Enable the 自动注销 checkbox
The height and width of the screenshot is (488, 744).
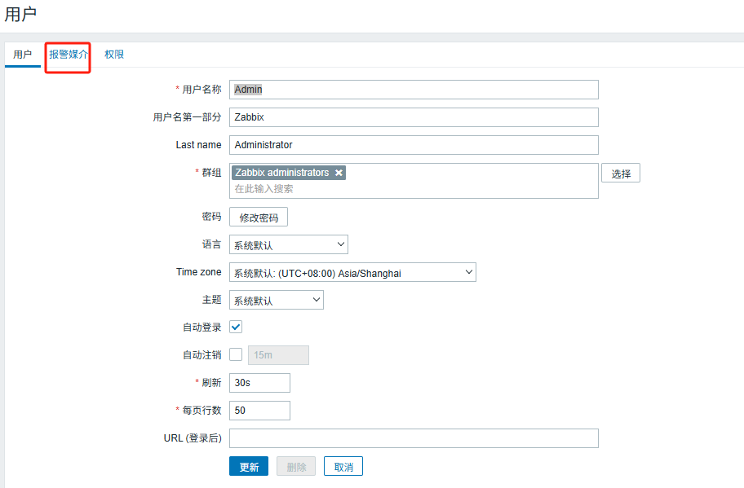pyautogui.click(x=236, y=354)
